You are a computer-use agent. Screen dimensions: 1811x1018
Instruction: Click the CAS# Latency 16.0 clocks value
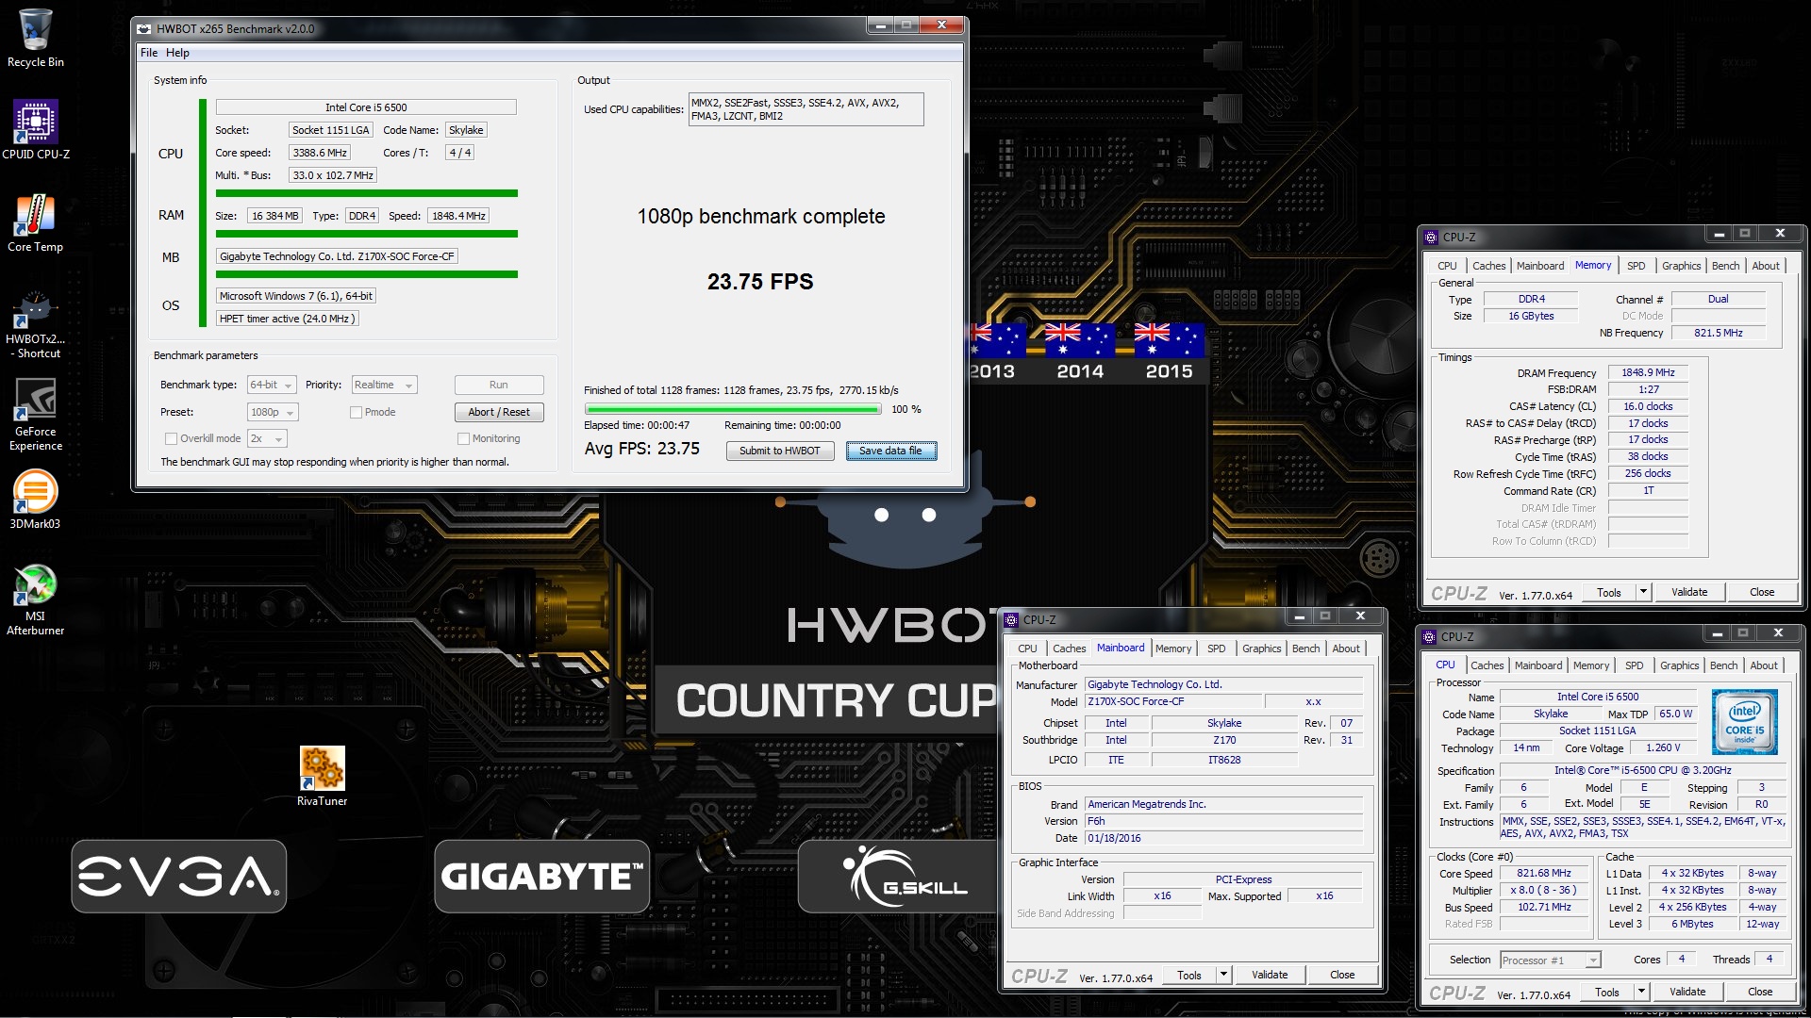[x=1648, y=406]
